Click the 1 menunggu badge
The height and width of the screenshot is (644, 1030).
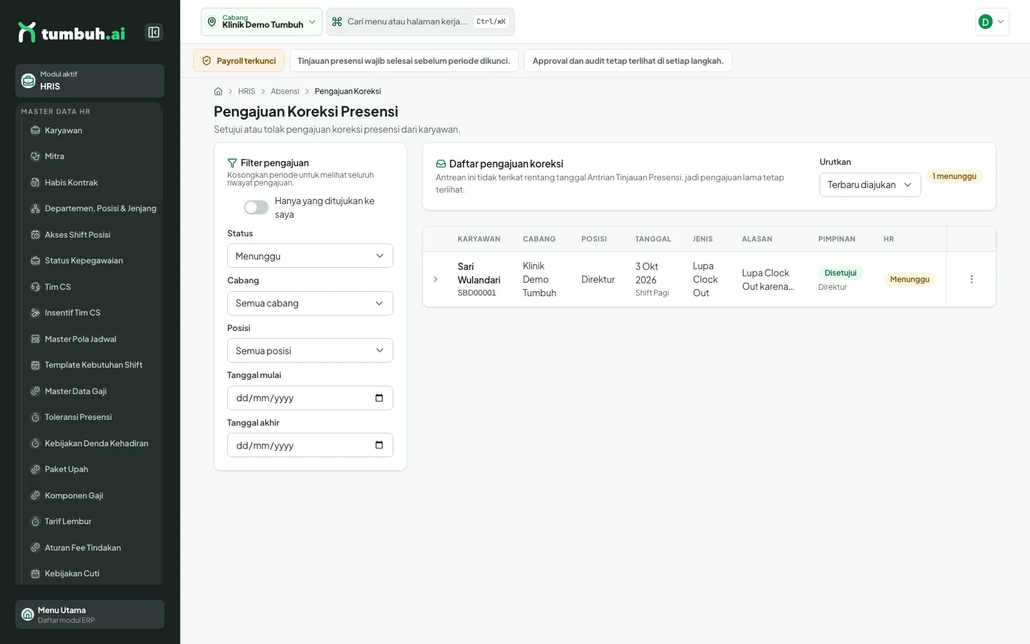pyautogui.click(x=954, y=176)
